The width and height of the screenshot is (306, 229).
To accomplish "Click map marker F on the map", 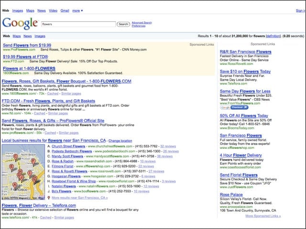I will [x=33, y=162].
